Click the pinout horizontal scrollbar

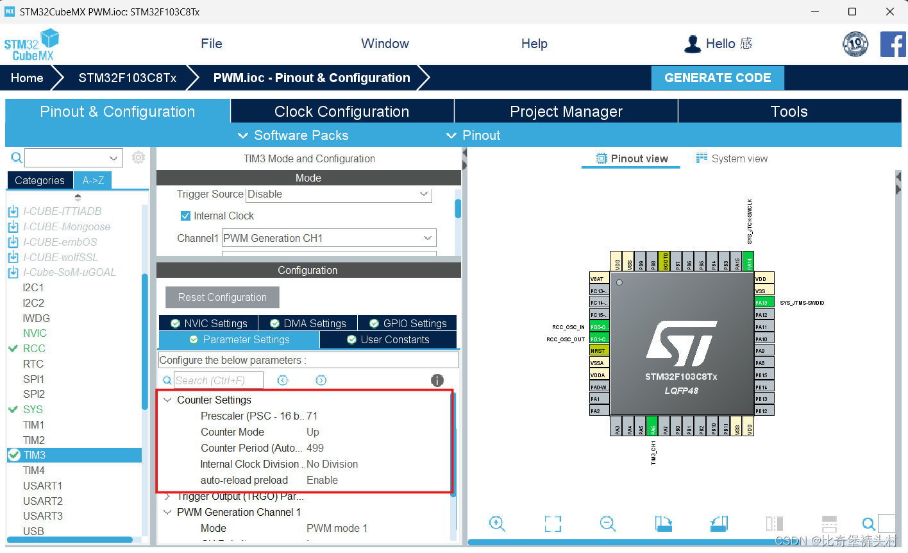681,542
